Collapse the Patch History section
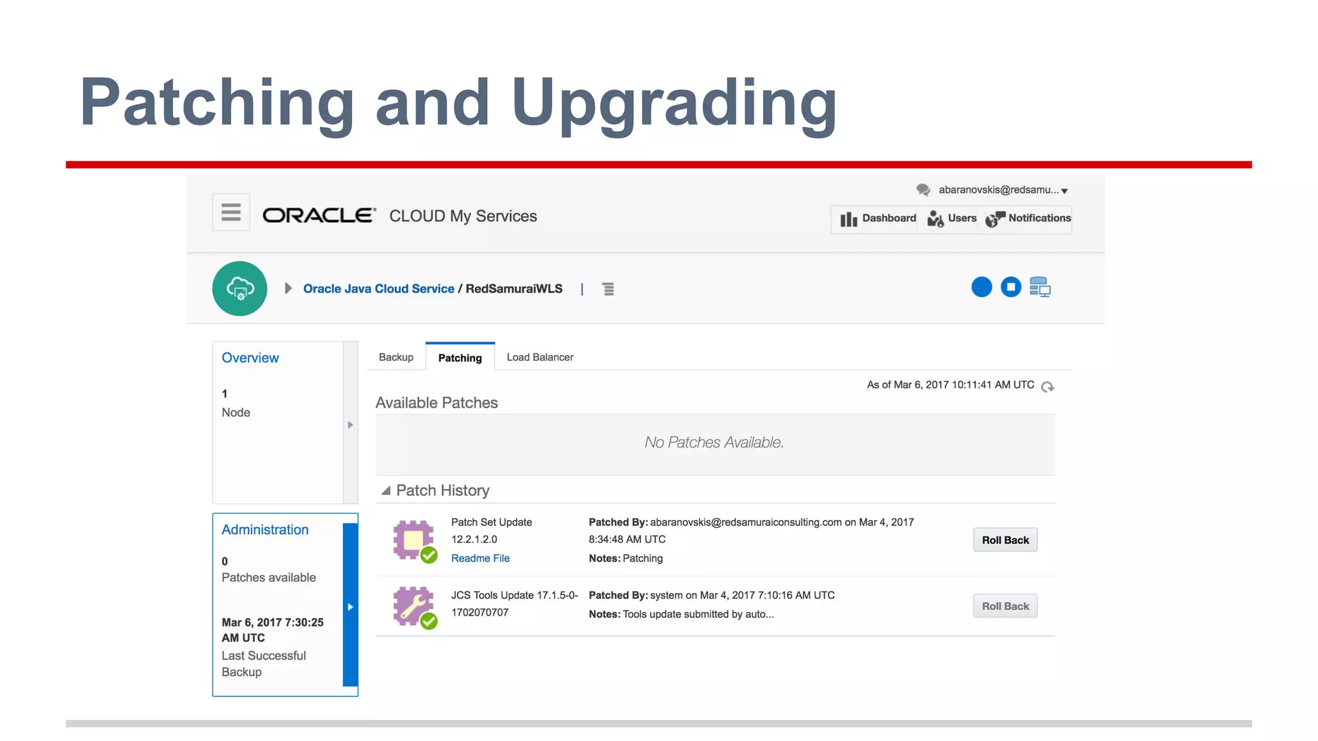The width and height of the screenshot is (1318, 741). point(386,491)
